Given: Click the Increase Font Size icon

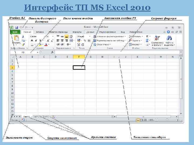Looking at the screenshot, I should pos(48,41).
